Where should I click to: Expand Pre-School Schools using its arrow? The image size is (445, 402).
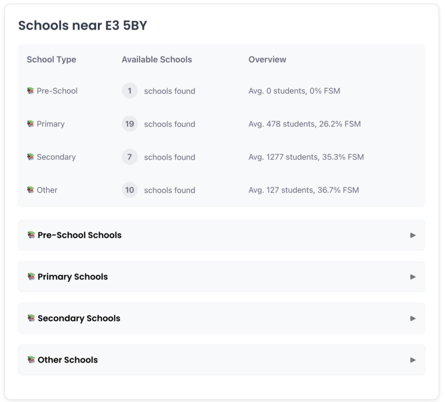pyautogui.click(x=413, y=235)
